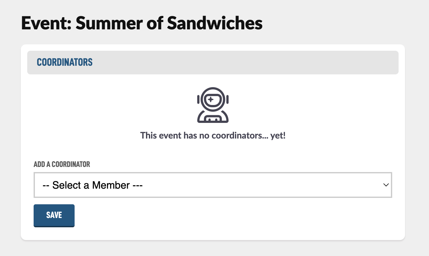
Task: Click the astronaut empty-state icon
Action: tap(213, 105)
